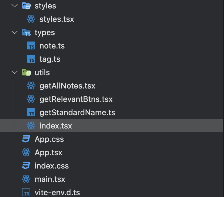Click the TS icon beside note.ts

pyautogui.click(x=31, y=46)
